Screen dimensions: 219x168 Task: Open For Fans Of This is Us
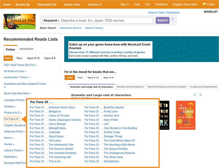point(45,161)
